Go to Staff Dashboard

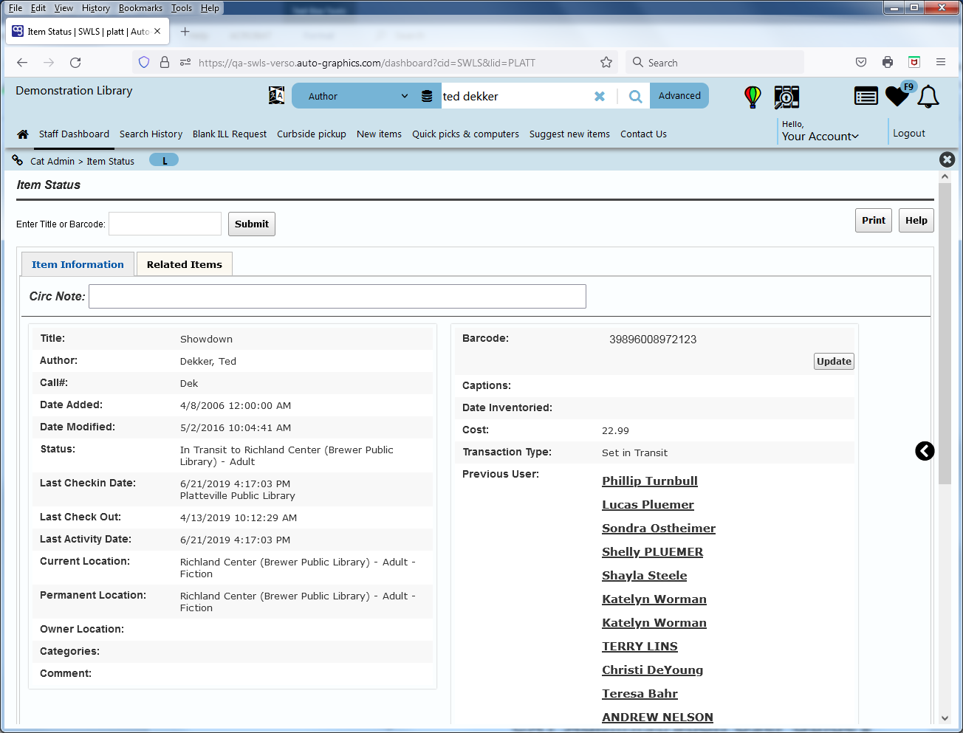(x=74, y=134)
